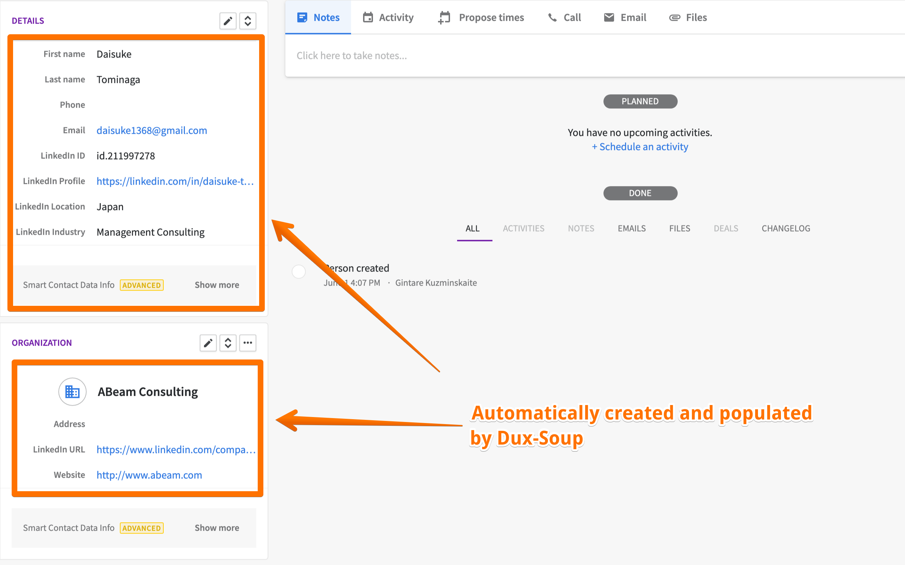Open the Organization three-dot more menu
905x565 pixels.
(x=247, y=343)
